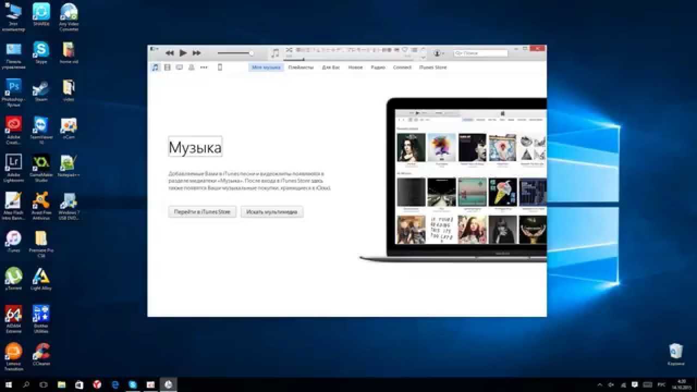The height and width of the screenshot is (392, 697).
Task: Open the Recycle Bin (Корзина)
Action: (x=676, y=354)
